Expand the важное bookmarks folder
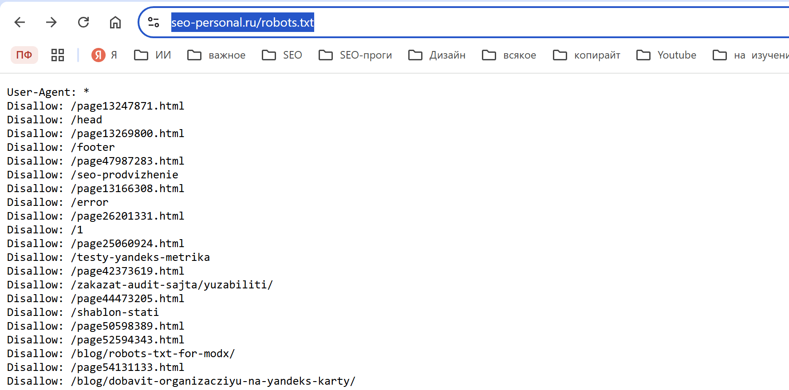 (217, 55)
